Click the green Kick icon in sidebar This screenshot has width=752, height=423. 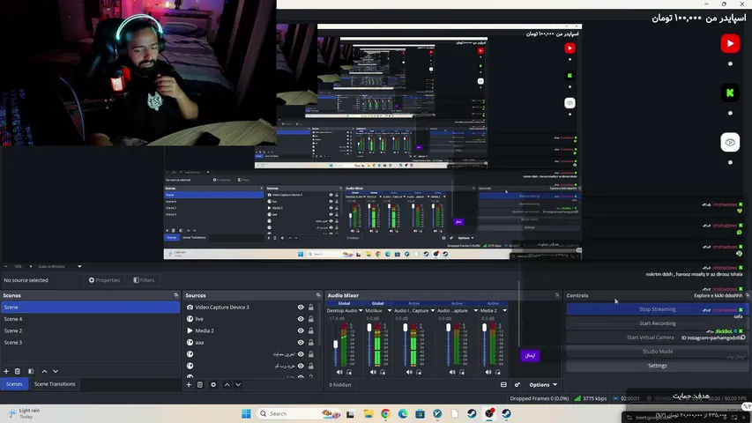(730, 93)
